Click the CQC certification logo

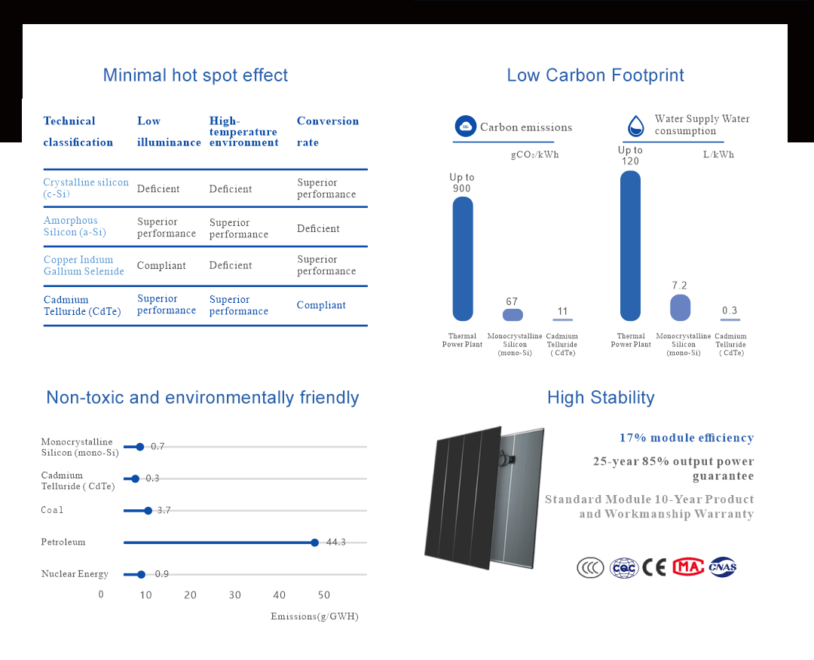pos(624,567)
